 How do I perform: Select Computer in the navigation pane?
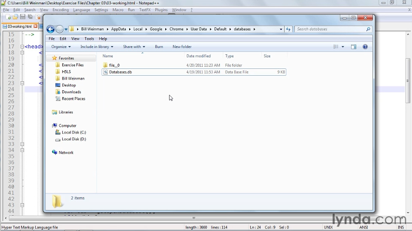(67, 126)
